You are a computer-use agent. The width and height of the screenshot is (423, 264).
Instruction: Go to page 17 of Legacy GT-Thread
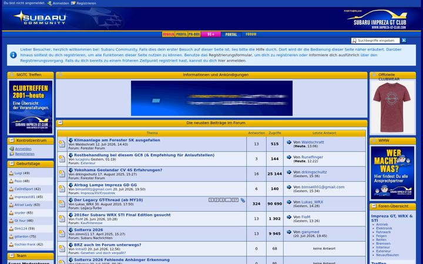point(235,200)
